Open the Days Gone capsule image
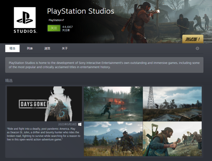 (45, 104)
